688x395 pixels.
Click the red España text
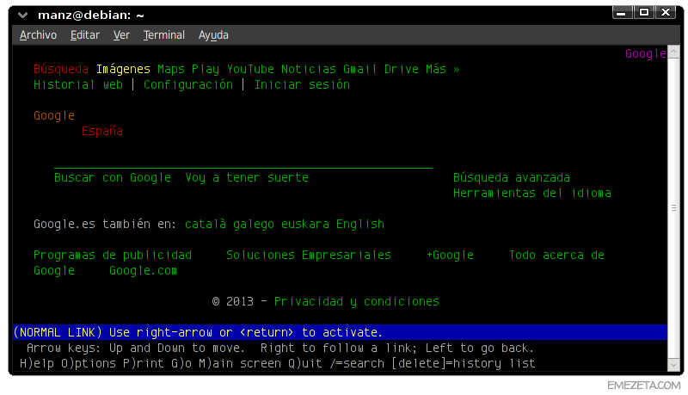101,131
